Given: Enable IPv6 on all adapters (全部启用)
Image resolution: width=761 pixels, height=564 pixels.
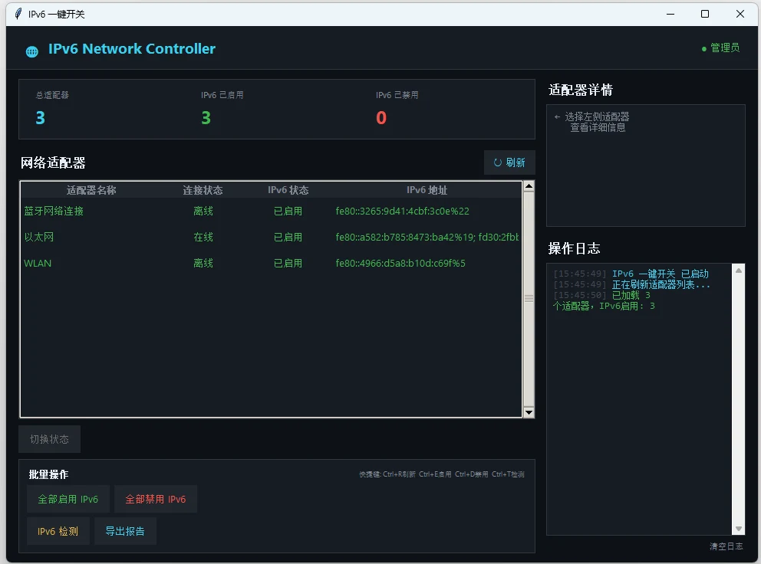Looking at the screenshot, I should pyautogui.click(x=68, y=499).
